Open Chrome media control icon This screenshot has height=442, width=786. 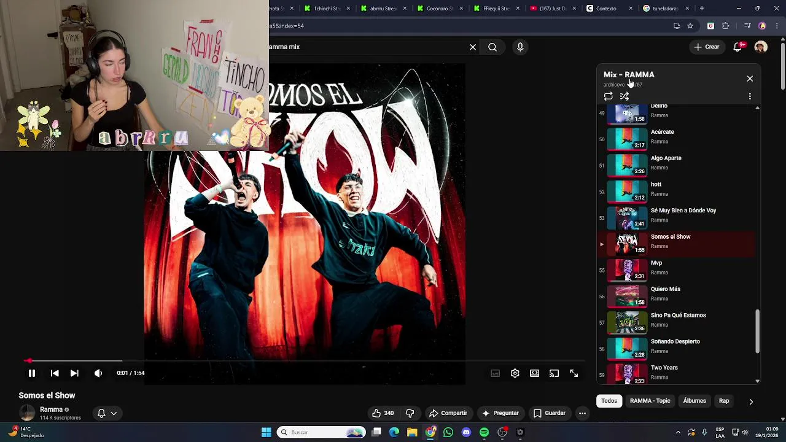coord(747,26)
